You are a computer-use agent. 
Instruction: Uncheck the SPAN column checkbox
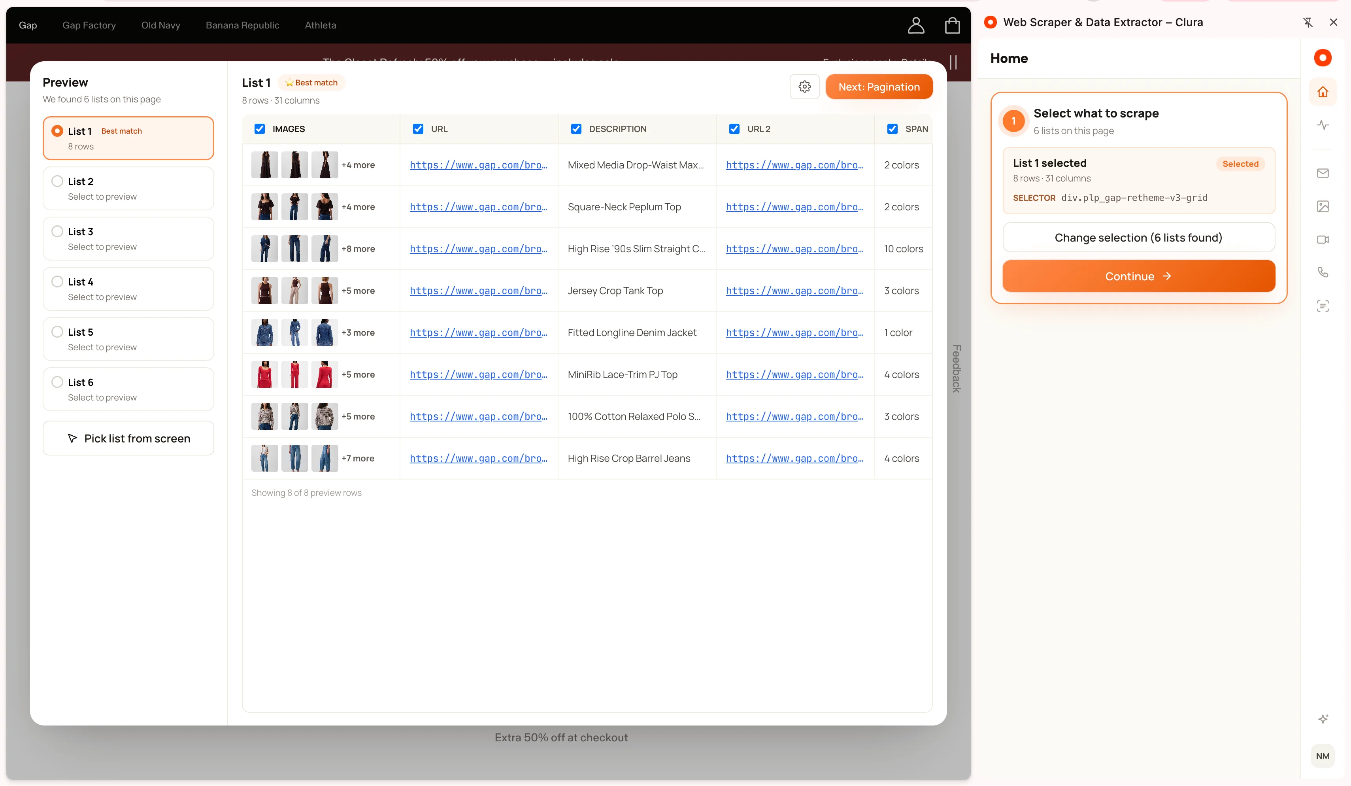click(x=892, y=128)
